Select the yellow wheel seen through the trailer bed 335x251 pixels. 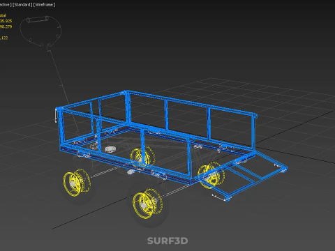(142, 157)
